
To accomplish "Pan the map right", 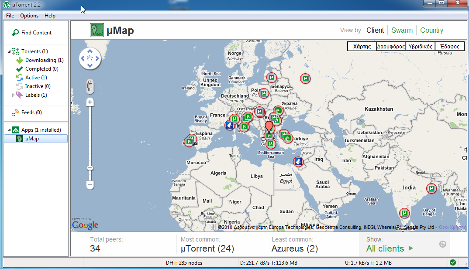I will (97, 58).
